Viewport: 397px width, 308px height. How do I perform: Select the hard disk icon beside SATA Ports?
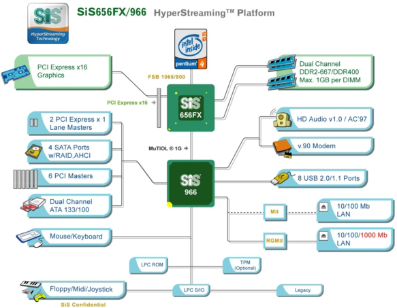pyautogui.click(x=33, y=152)
